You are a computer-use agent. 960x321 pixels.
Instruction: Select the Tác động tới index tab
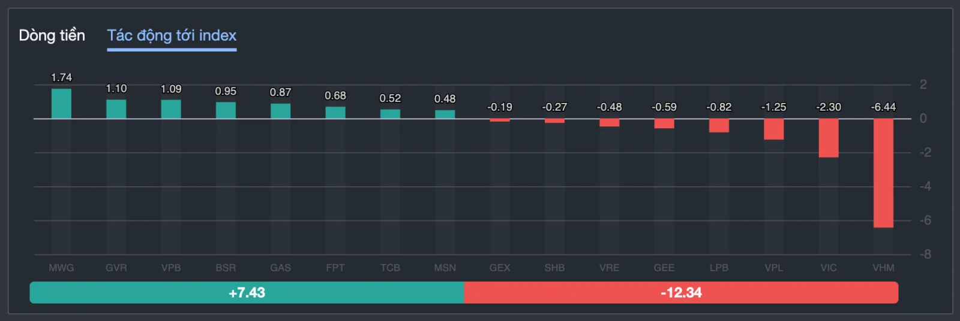point(172,36)
